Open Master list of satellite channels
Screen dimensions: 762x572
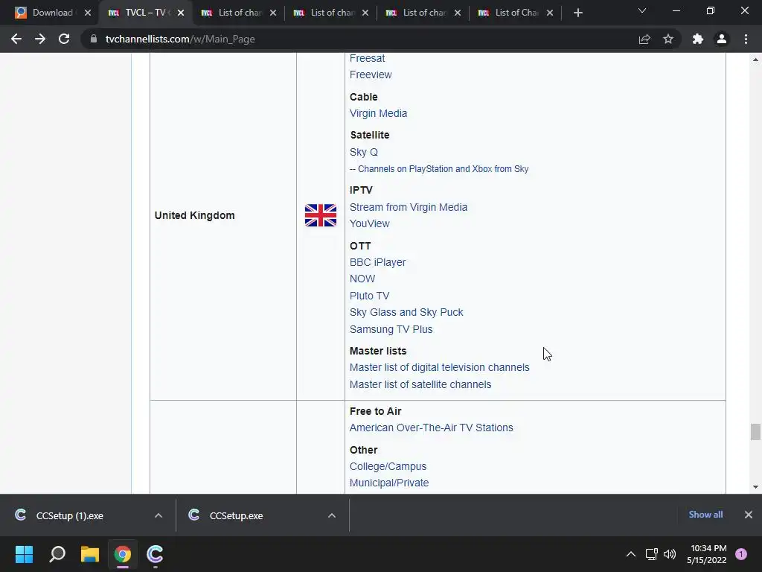point(420,384)
